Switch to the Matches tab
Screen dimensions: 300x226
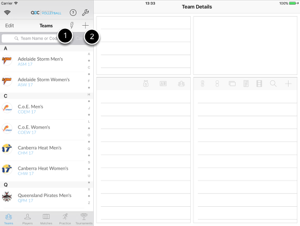(x=46, y=219)
